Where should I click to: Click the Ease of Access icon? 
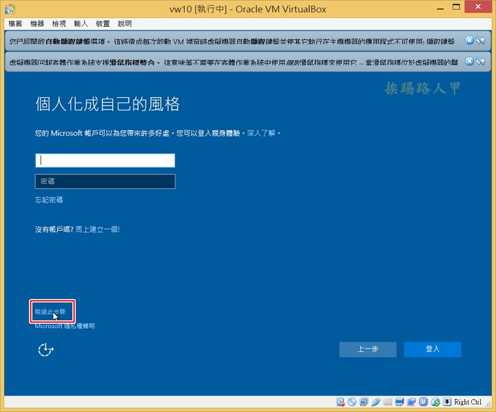(46, 349)
